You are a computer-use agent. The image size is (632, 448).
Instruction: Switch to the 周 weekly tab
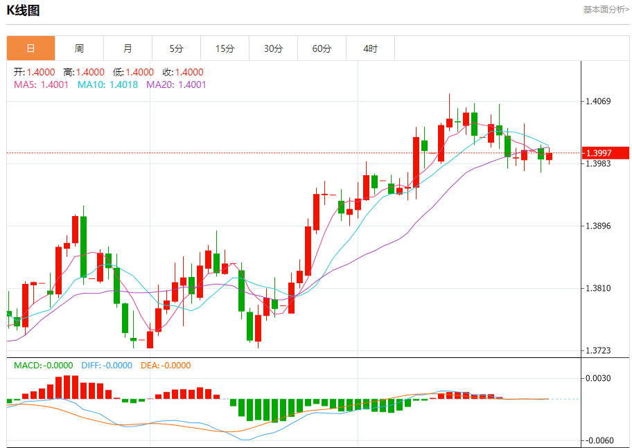79,48
